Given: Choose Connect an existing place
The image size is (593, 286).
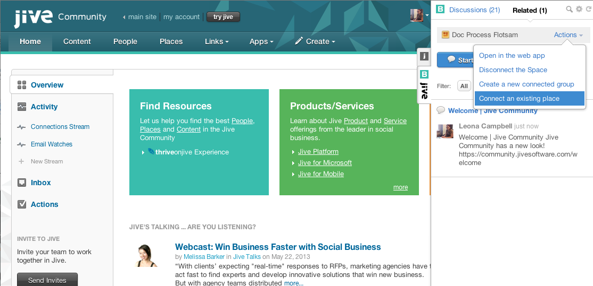Looking at the screenshot, I should 530,98.
